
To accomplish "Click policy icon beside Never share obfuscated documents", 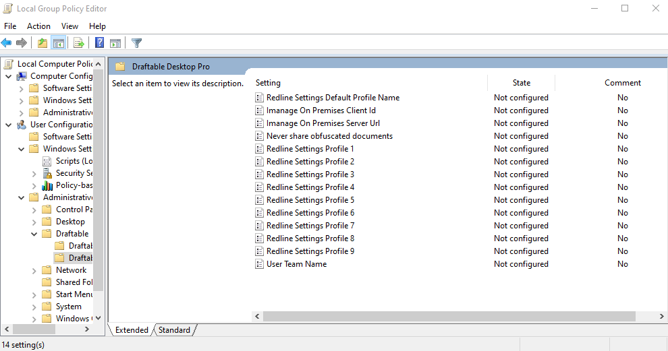I will pos(259,135).
